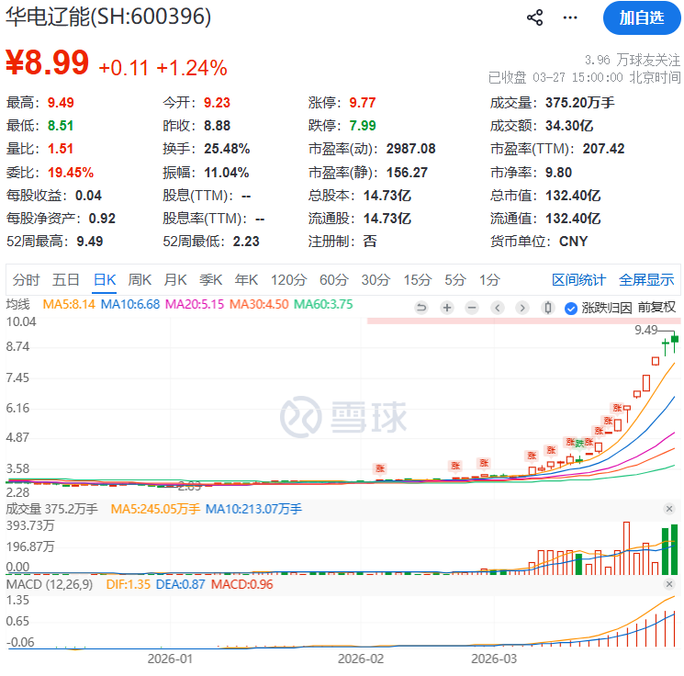
Task: Switch to the 1分 chart tab
Action: pyautogui.click(x=489, y=280)
